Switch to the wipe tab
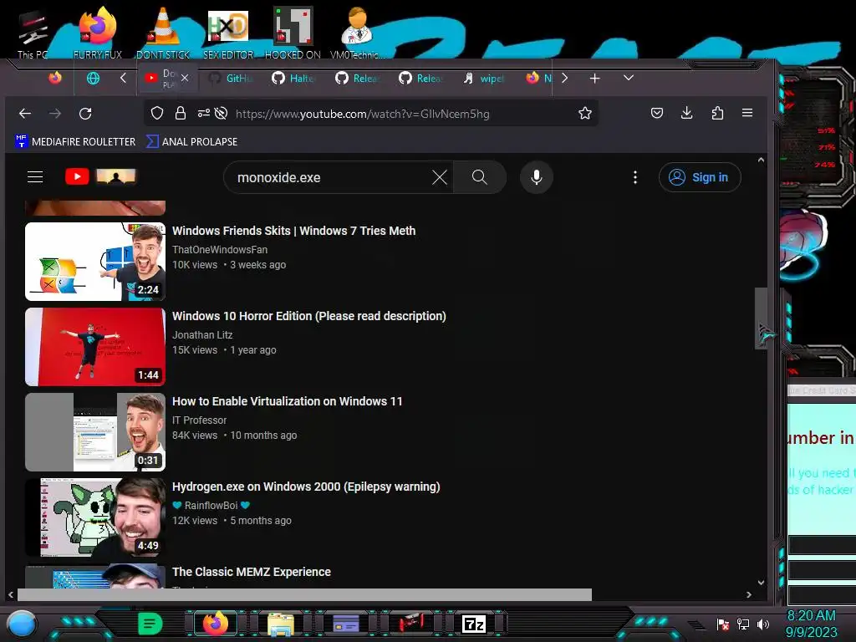Screen dimensions: 856x642 [484, 79]
